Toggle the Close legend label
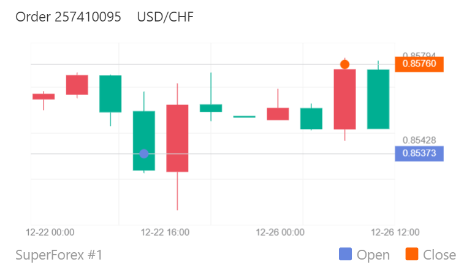Screen dimensions: 472x270 tap(439, 255)
